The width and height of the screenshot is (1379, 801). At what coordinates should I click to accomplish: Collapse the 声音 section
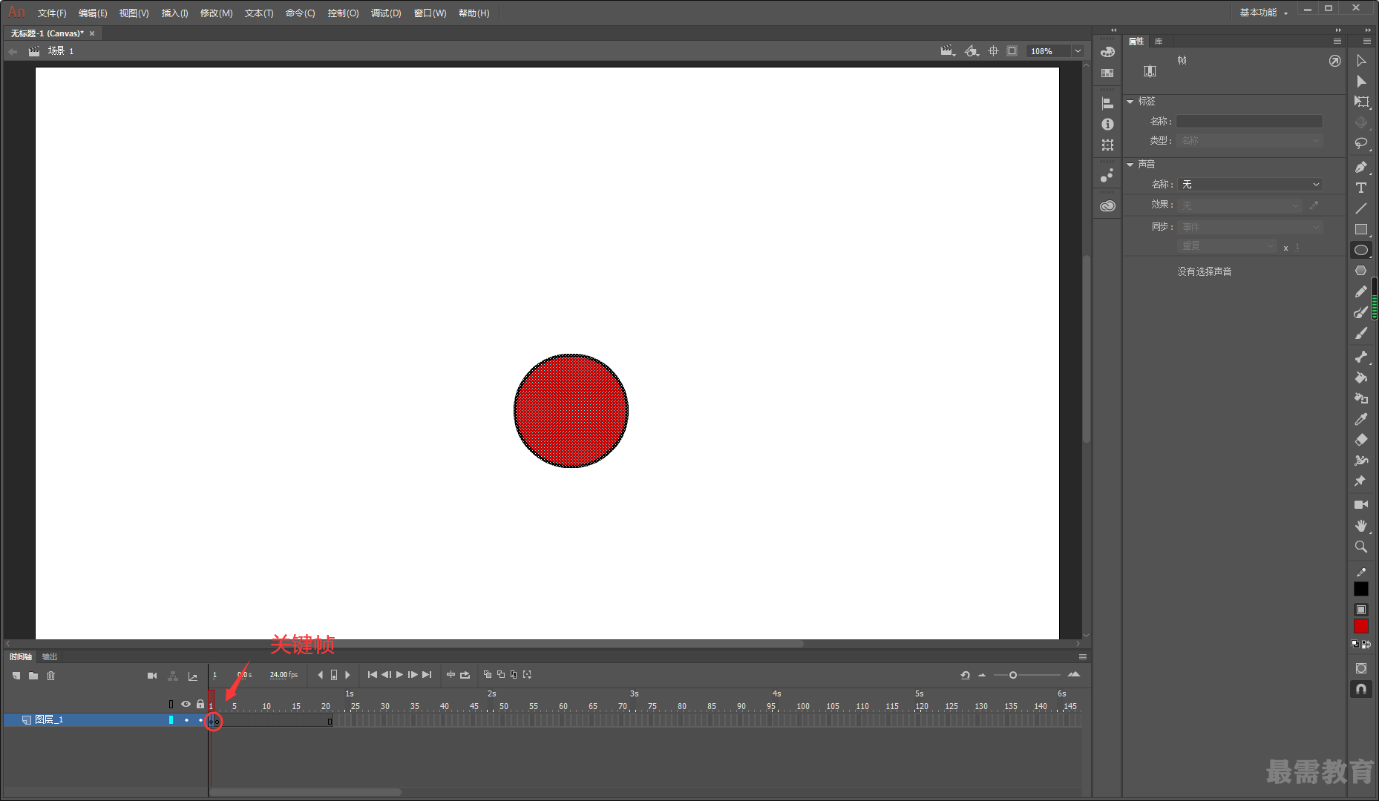pyautogui.click(x=1130, y=165)
